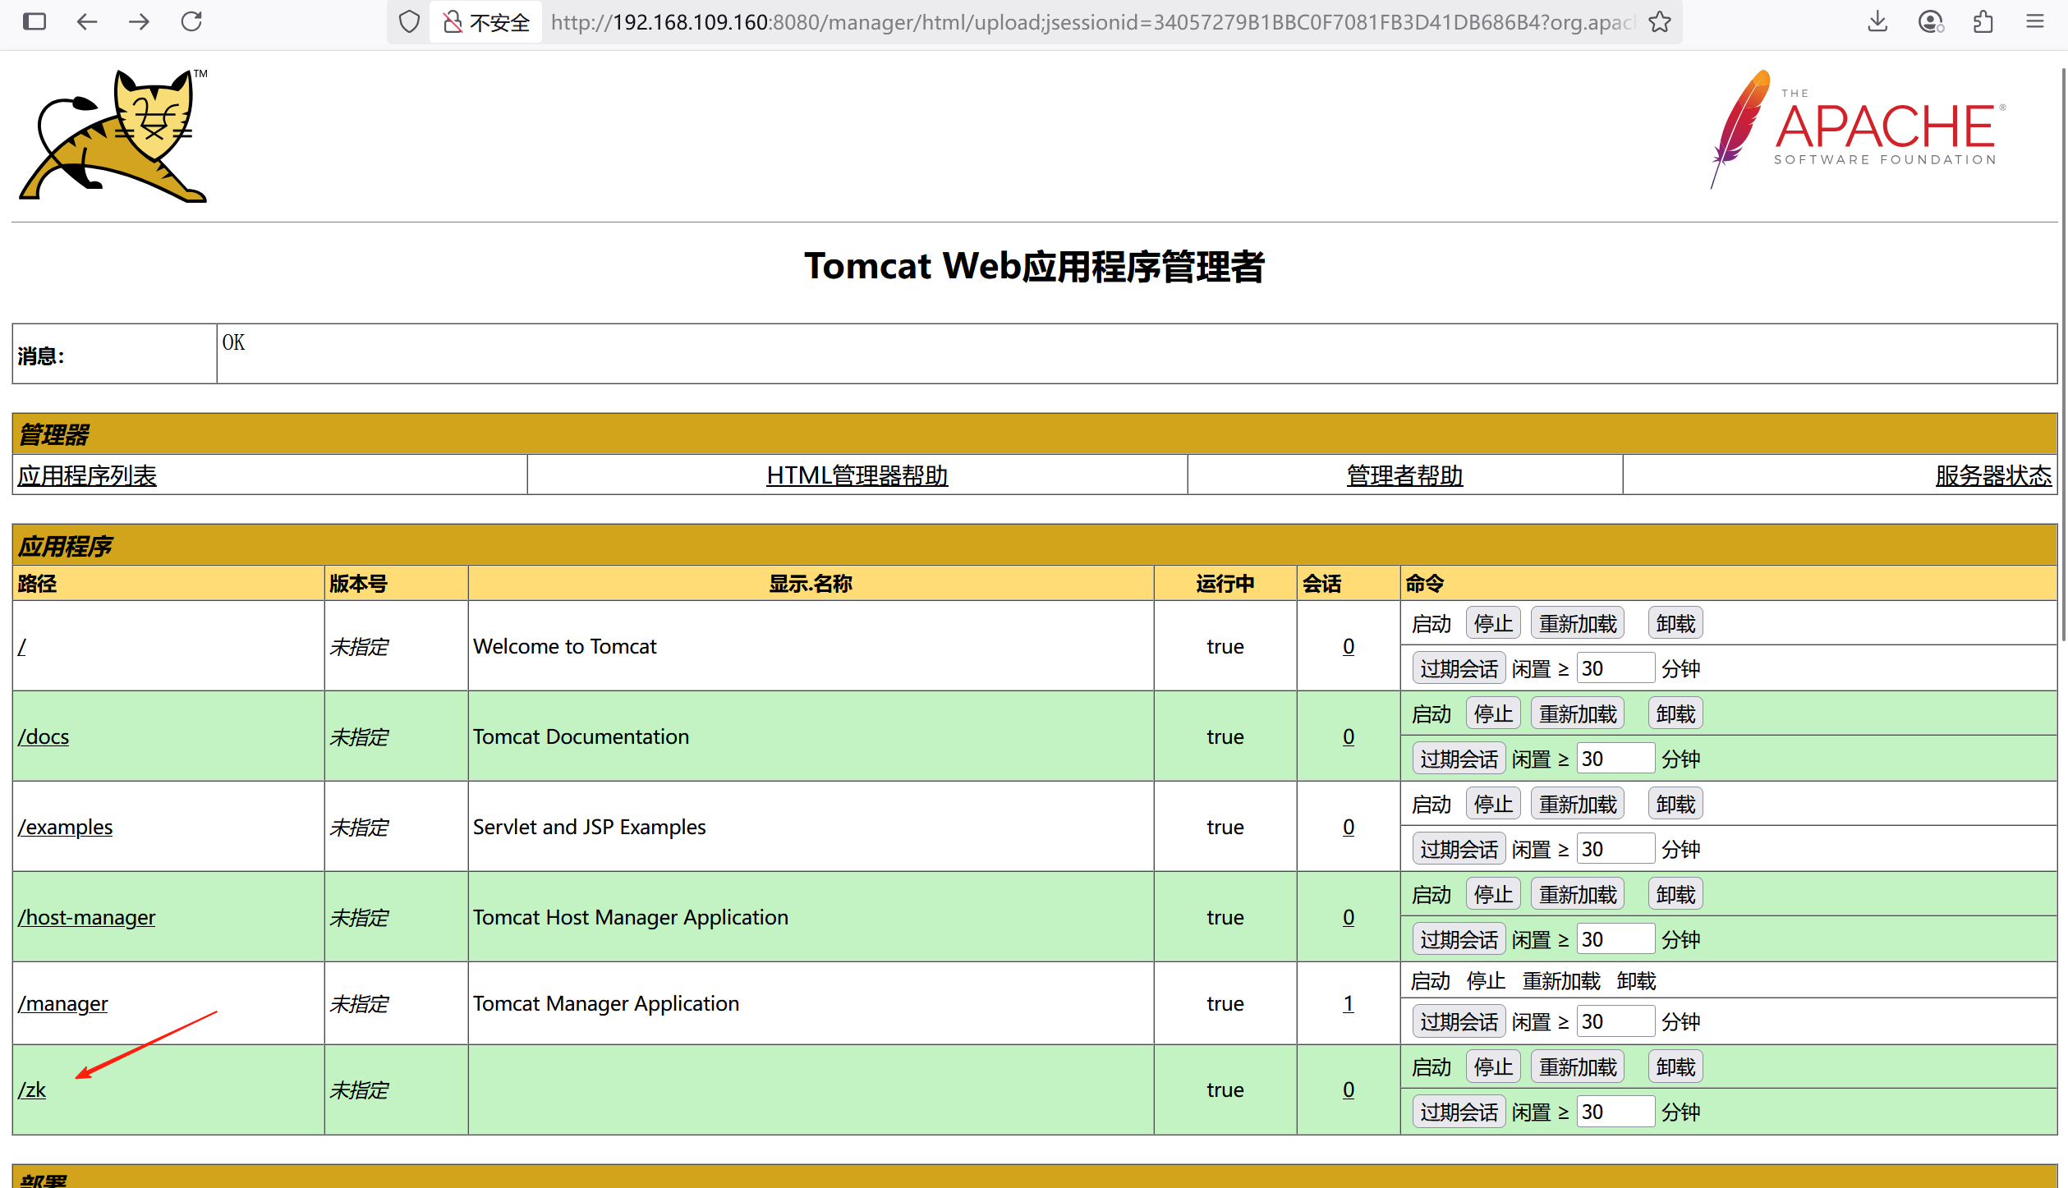Image resolution: width=2068 pixels, height=1188 pixels.
Task: Click the idle minutes field for /manager
Action: coord(1615,1021)
